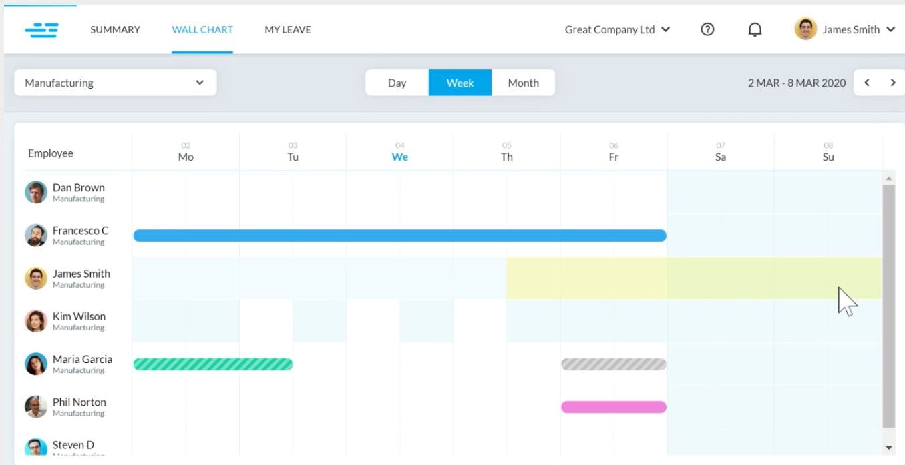Advance to the next week arrow
Viewport: 905px width, 465px height.
tap(894, 82)
